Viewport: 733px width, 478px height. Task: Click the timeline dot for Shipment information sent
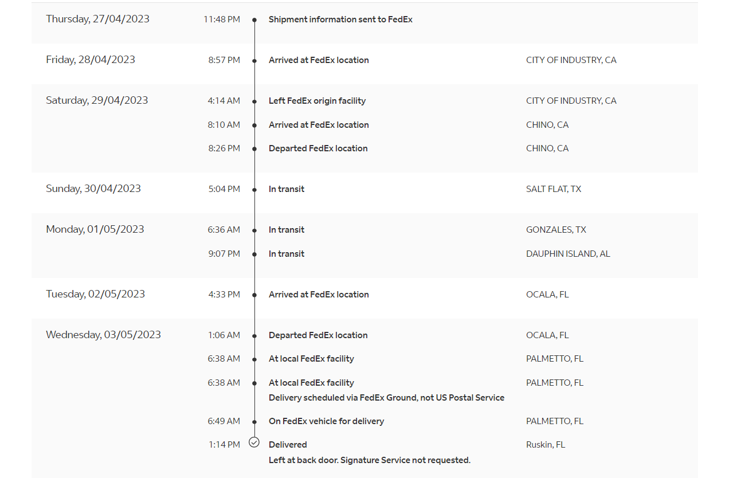(254, 19)
